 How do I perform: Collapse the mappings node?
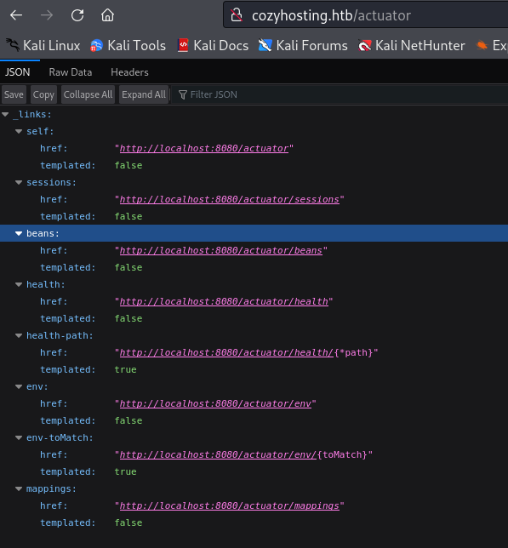tap(19, 488)
